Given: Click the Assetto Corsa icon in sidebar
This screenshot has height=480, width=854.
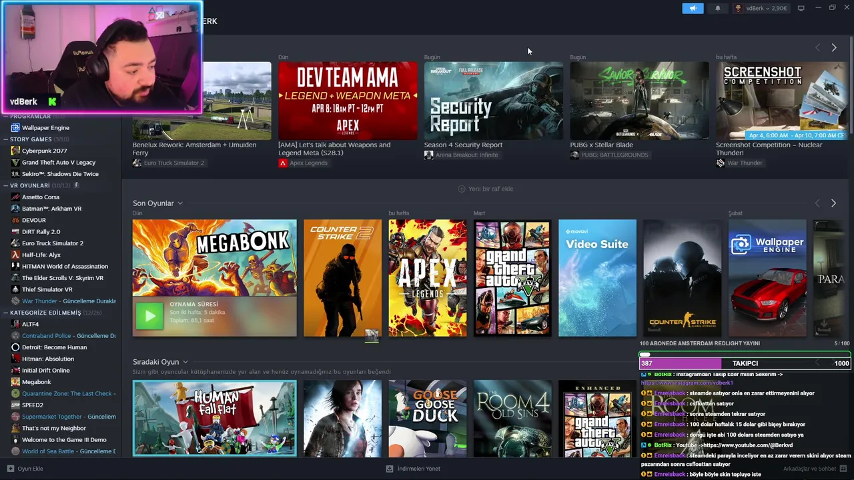Looking at the screenshot, I should click(15, 197).
